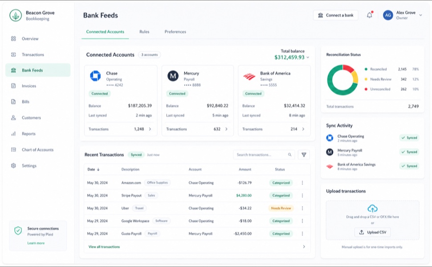Click the Connect a bank button
432x267 pixels.
click(x=335, y=15)
